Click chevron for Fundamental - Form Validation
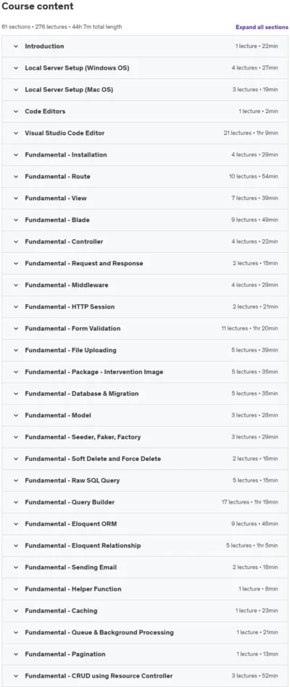 [x=16, y=328]
